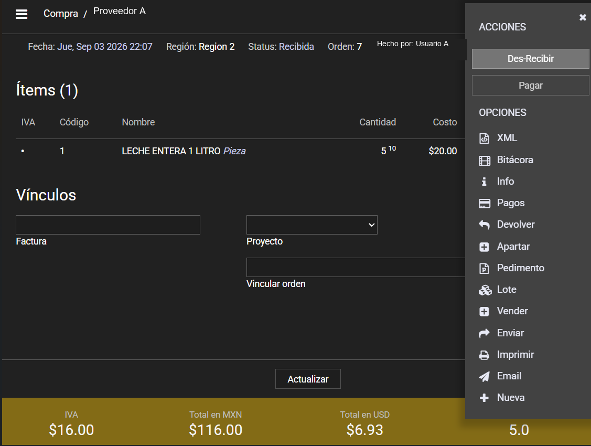The width and height of the screenshot is (591, 446).
Task: Click the Hecho por: Usuario A text
Action: [413, 44]
